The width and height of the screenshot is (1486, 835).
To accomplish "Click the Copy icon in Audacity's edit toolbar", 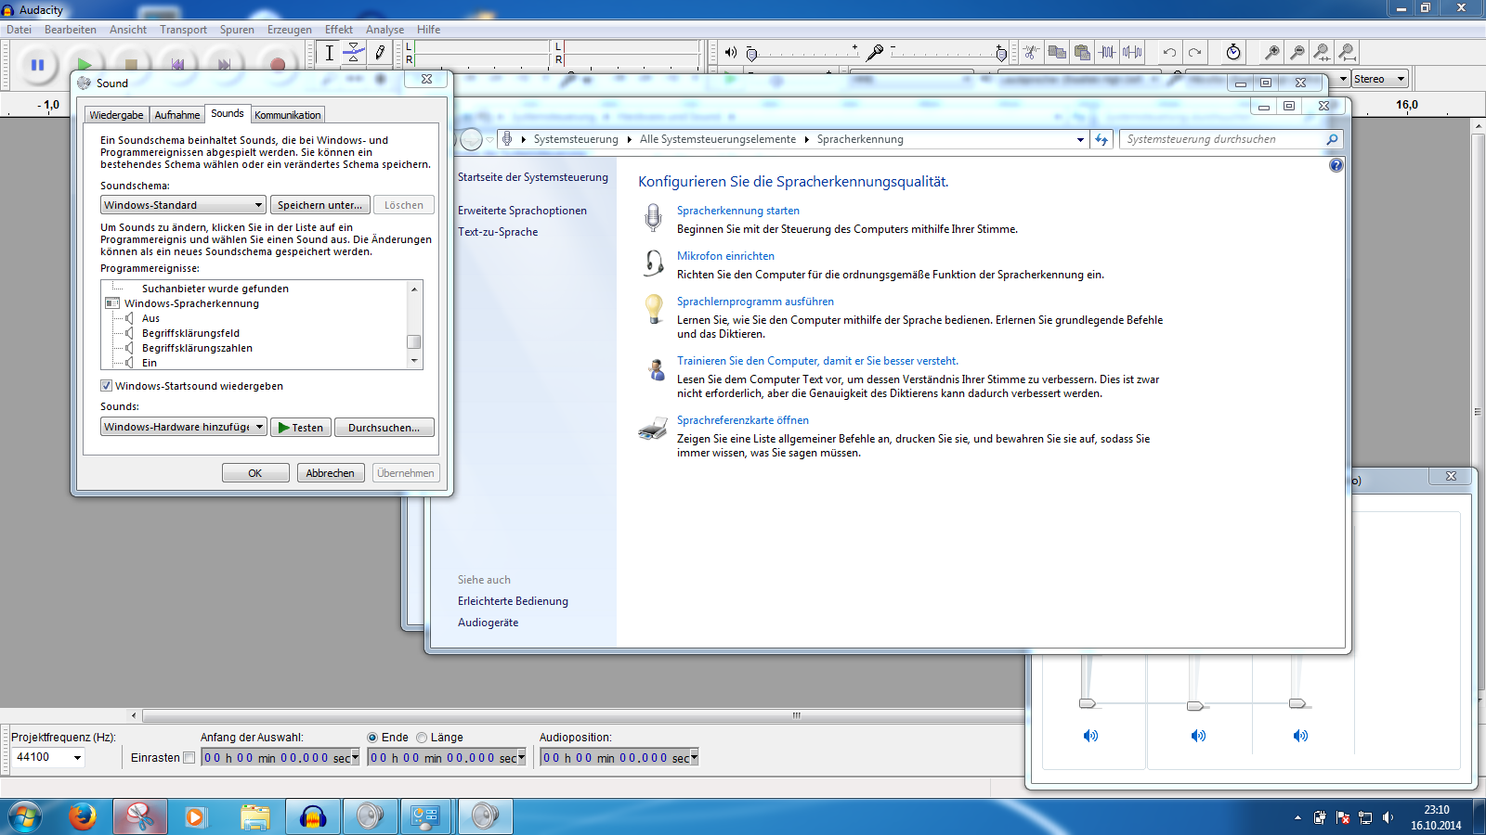I will pyautogui.click(x=1057, y=52).
